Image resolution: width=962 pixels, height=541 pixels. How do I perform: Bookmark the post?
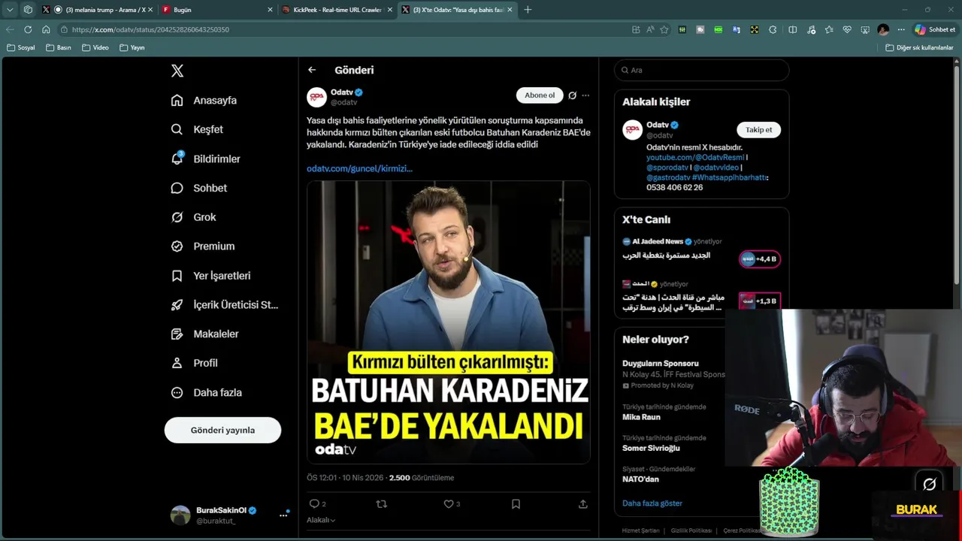516,504
